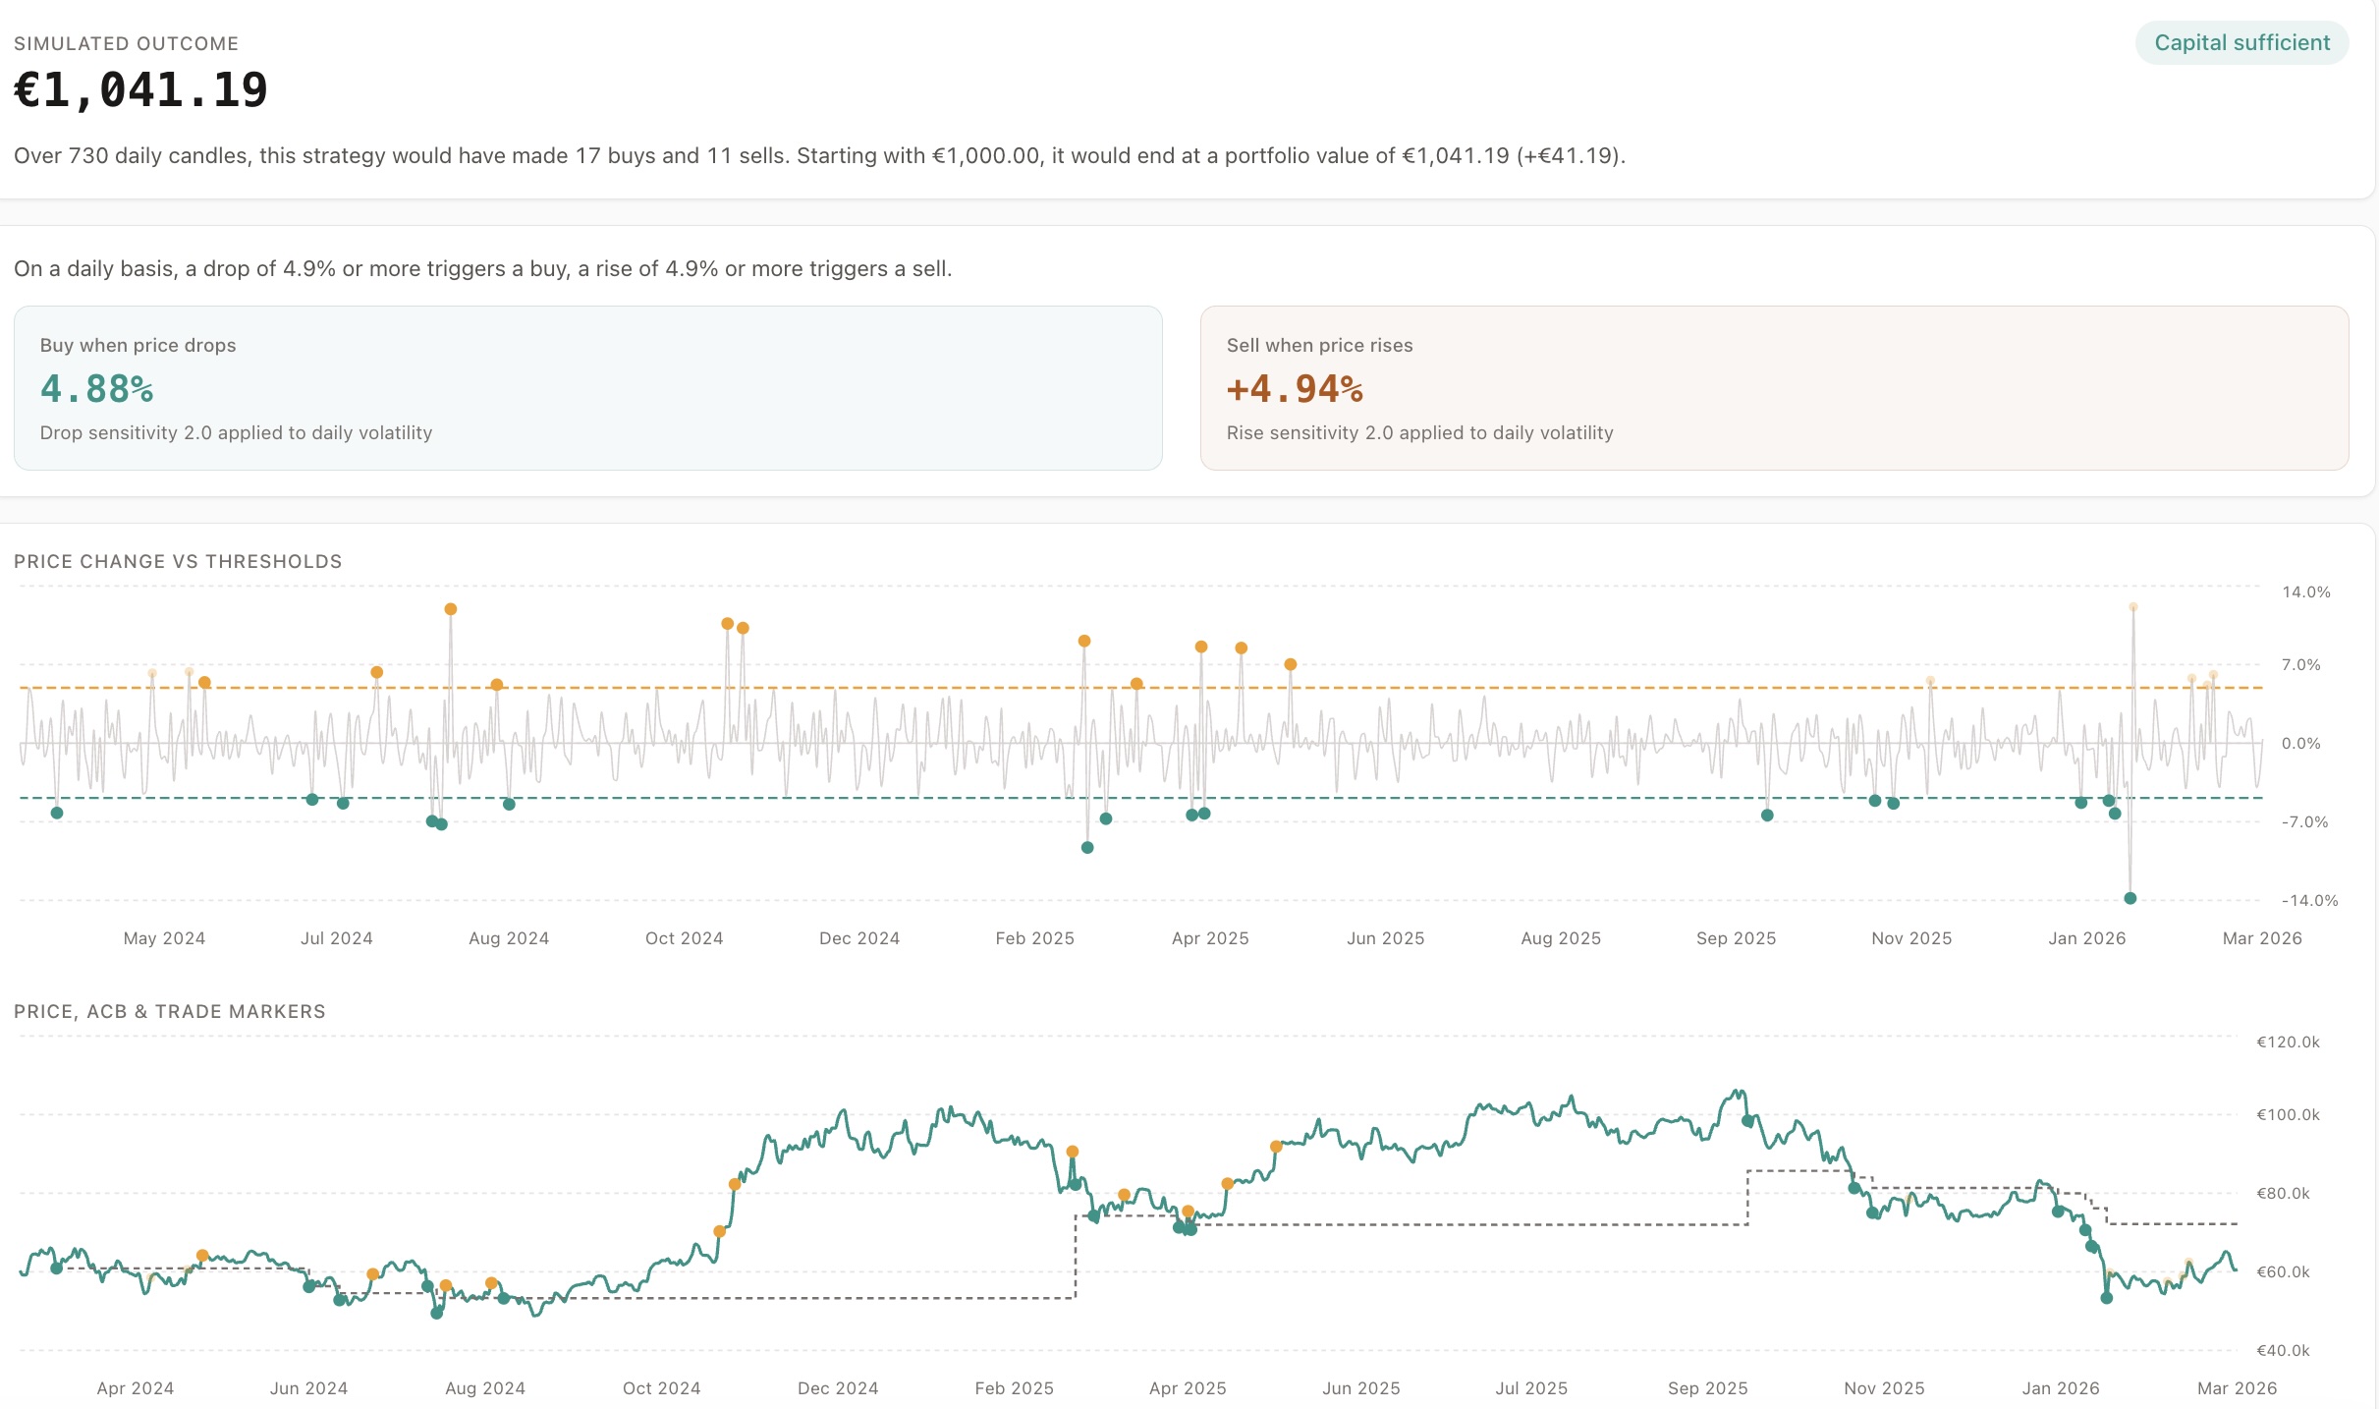
Task: Click the deep teal buy marker below Feb 2025
Action: [1085, 846]
